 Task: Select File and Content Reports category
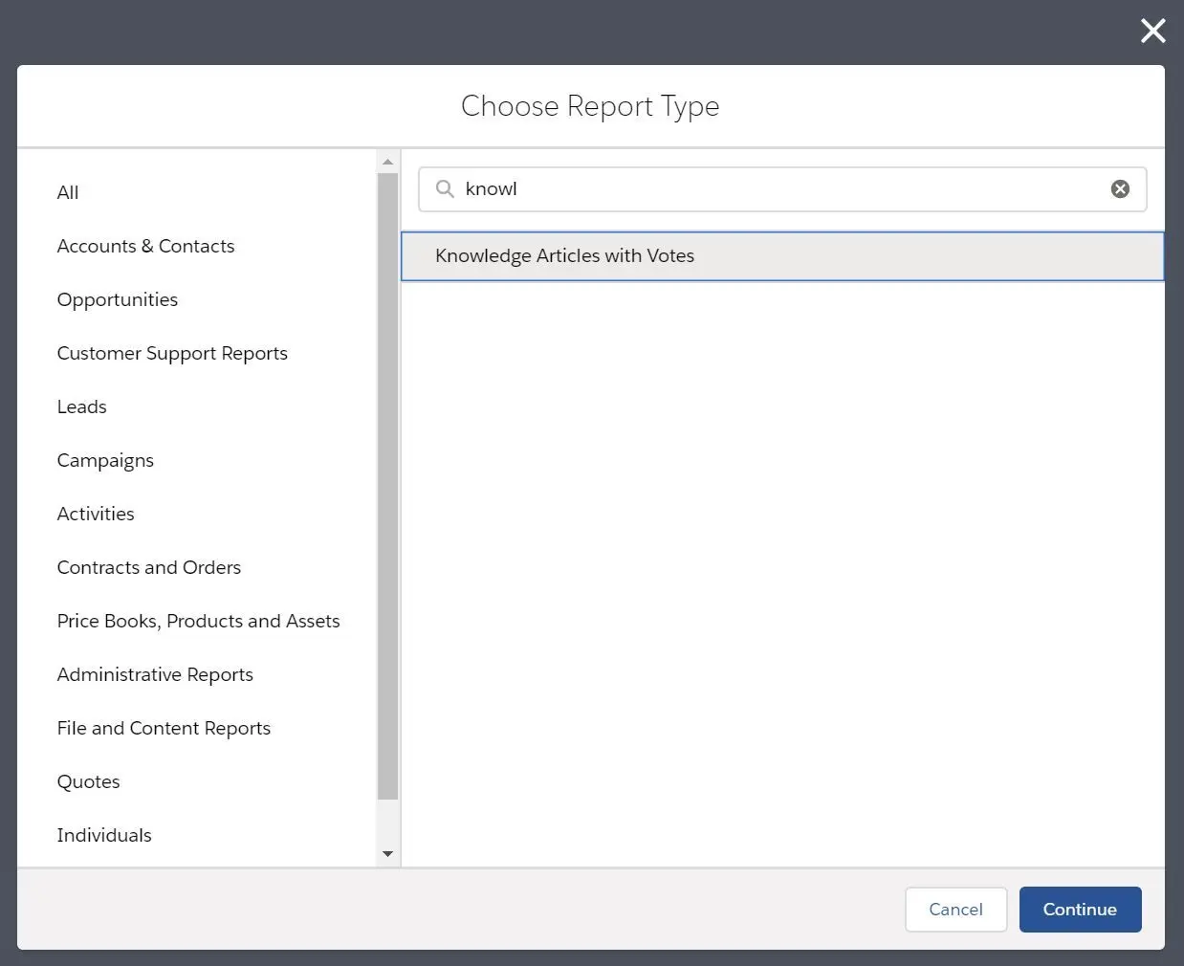pyautogui.click(x=164, y=728)
